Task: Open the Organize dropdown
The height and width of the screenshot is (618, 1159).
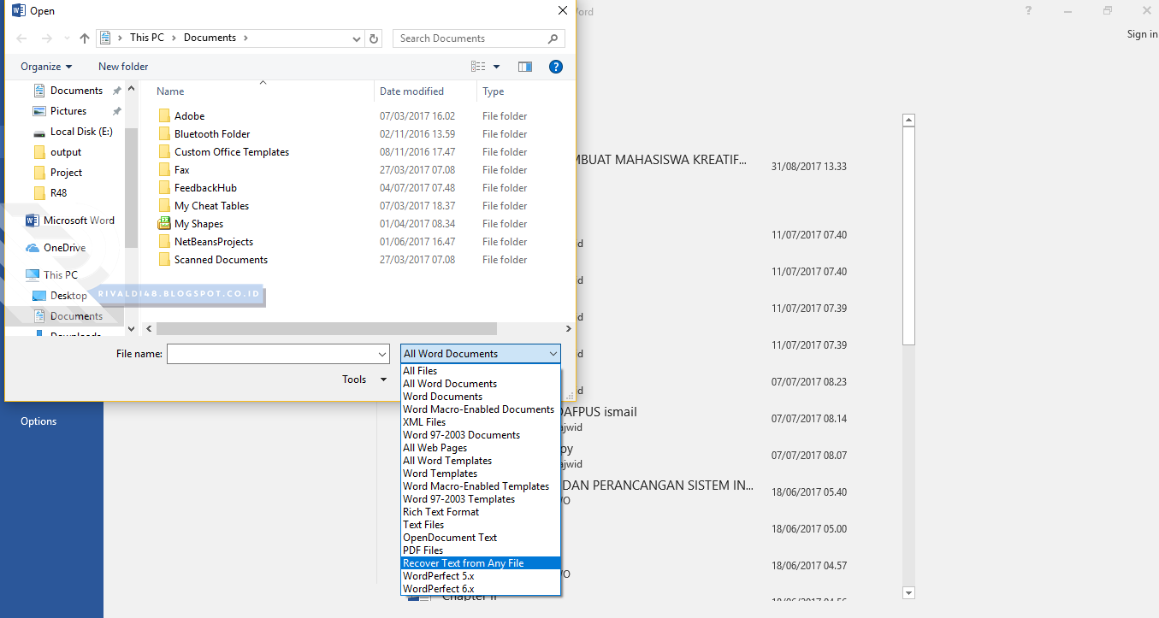Action: pos(46,67)
